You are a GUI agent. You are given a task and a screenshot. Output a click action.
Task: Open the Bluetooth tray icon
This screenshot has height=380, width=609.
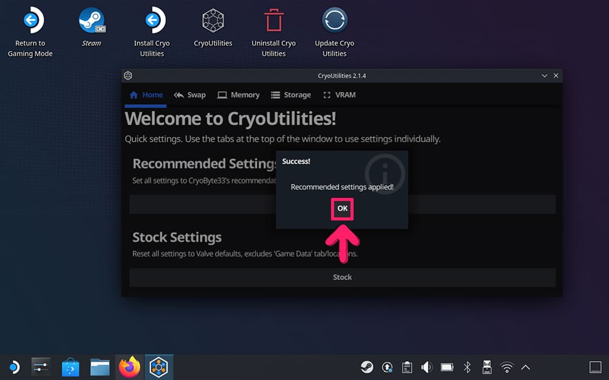click(467, 367)
